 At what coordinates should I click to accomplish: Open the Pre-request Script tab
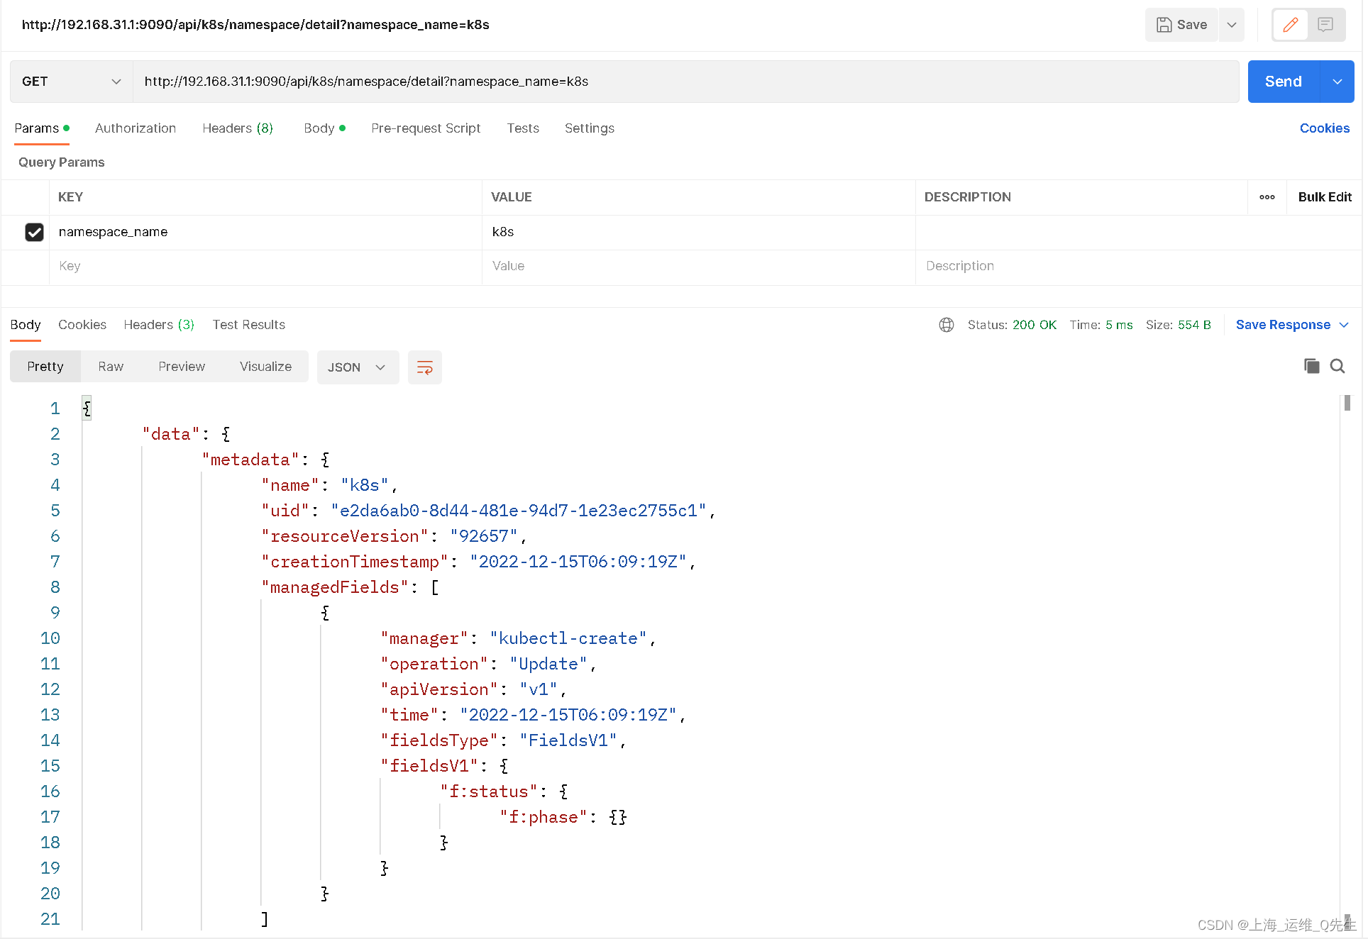tap(426, 128)
